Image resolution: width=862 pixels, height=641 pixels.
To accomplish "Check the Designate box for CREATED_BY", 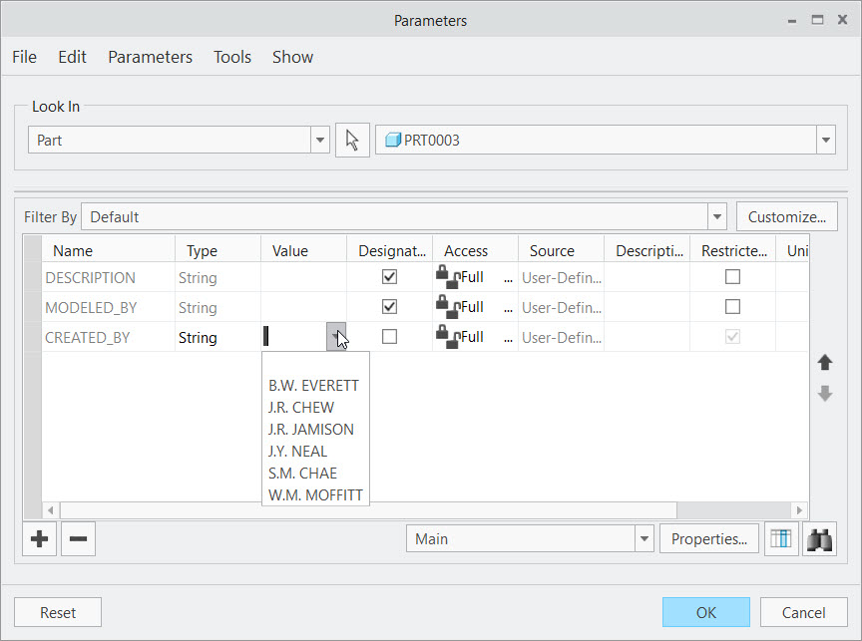I will 389,337.
